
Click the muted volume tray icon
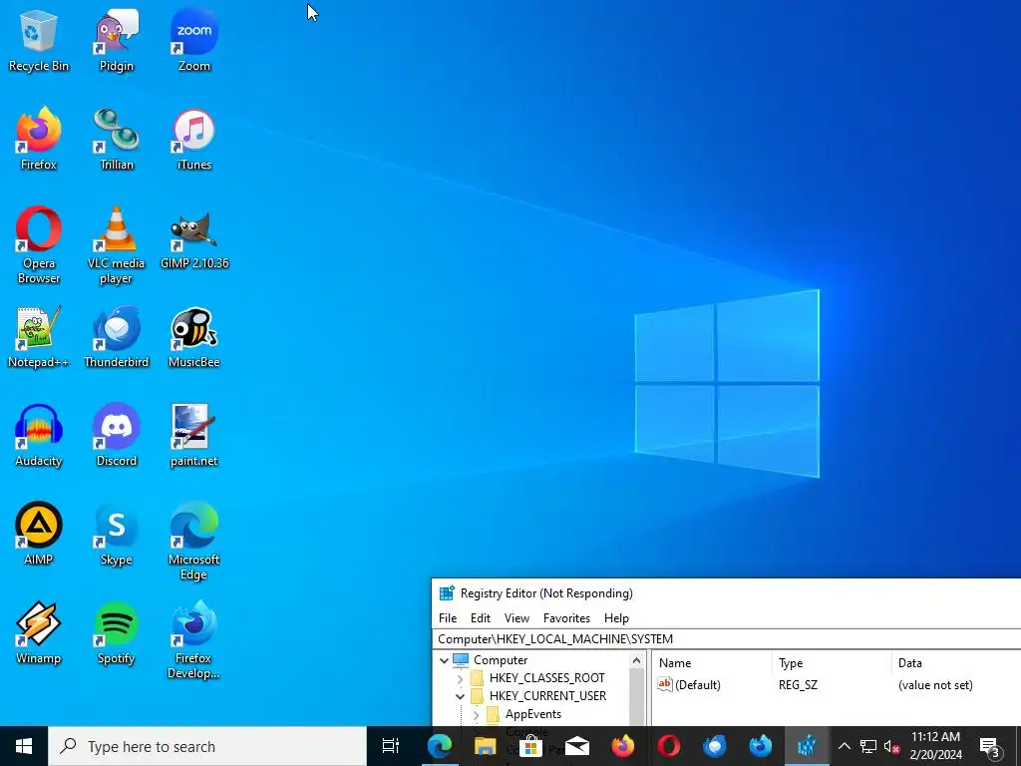click(891, 746)
